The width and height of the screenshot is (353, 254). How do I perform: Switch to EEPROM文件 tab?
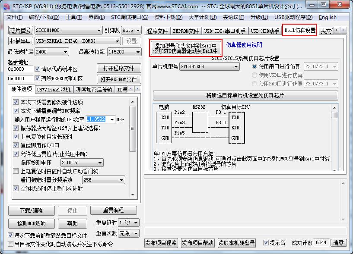186,31
